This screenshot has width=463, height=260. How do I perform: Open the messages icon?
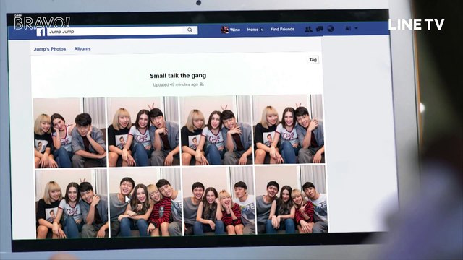click(x=320, y=29)
